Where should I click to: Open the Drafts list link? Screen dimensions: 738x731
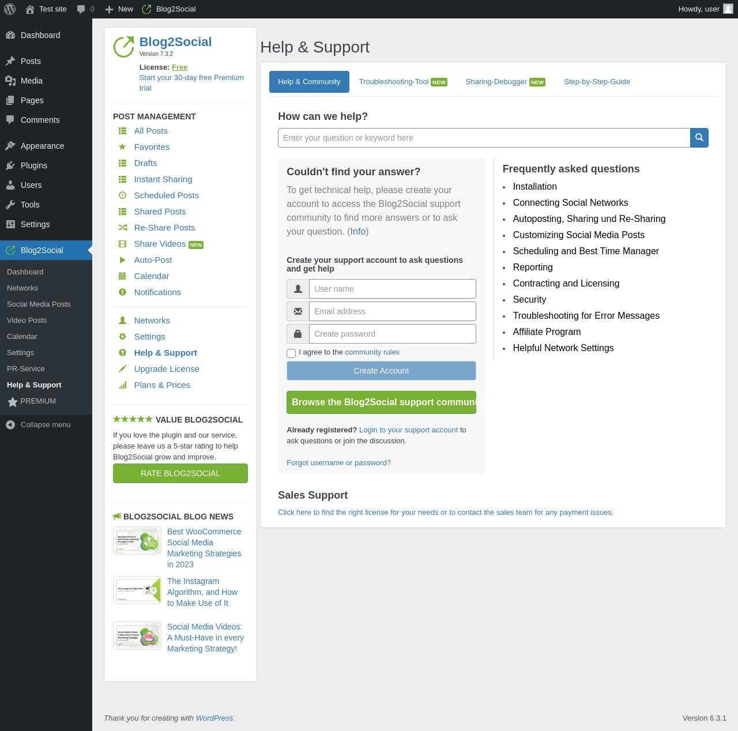[x=146, y=163]
